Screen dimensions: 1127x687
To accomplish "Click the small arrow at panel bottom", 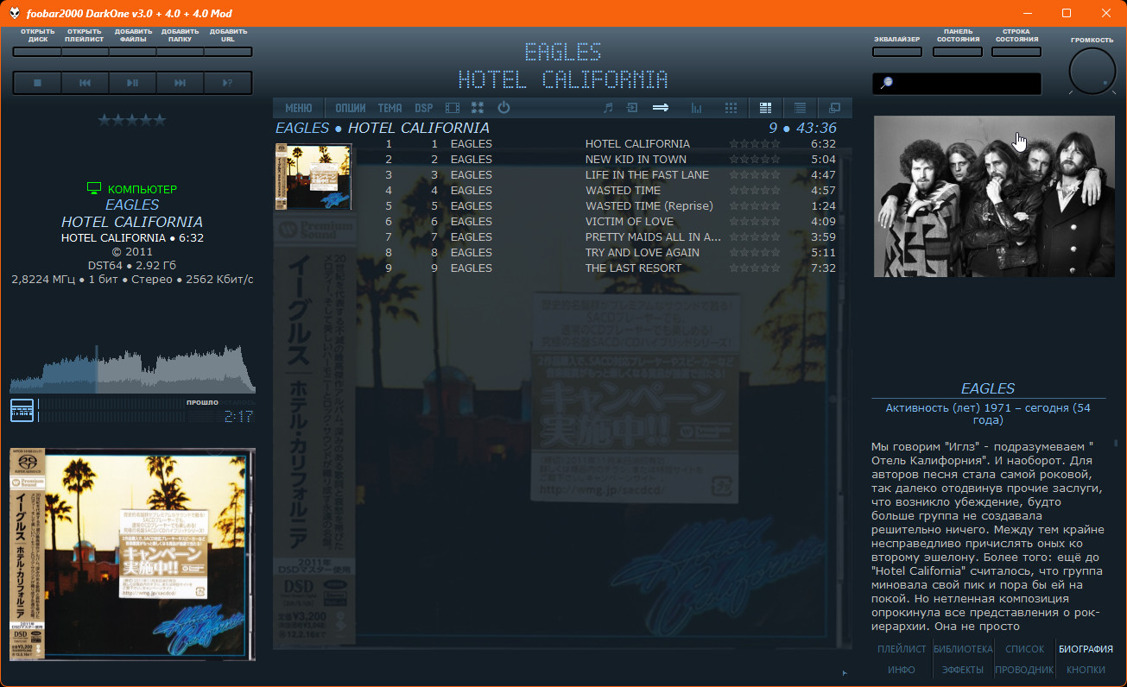I will click(x=845, y=672).
